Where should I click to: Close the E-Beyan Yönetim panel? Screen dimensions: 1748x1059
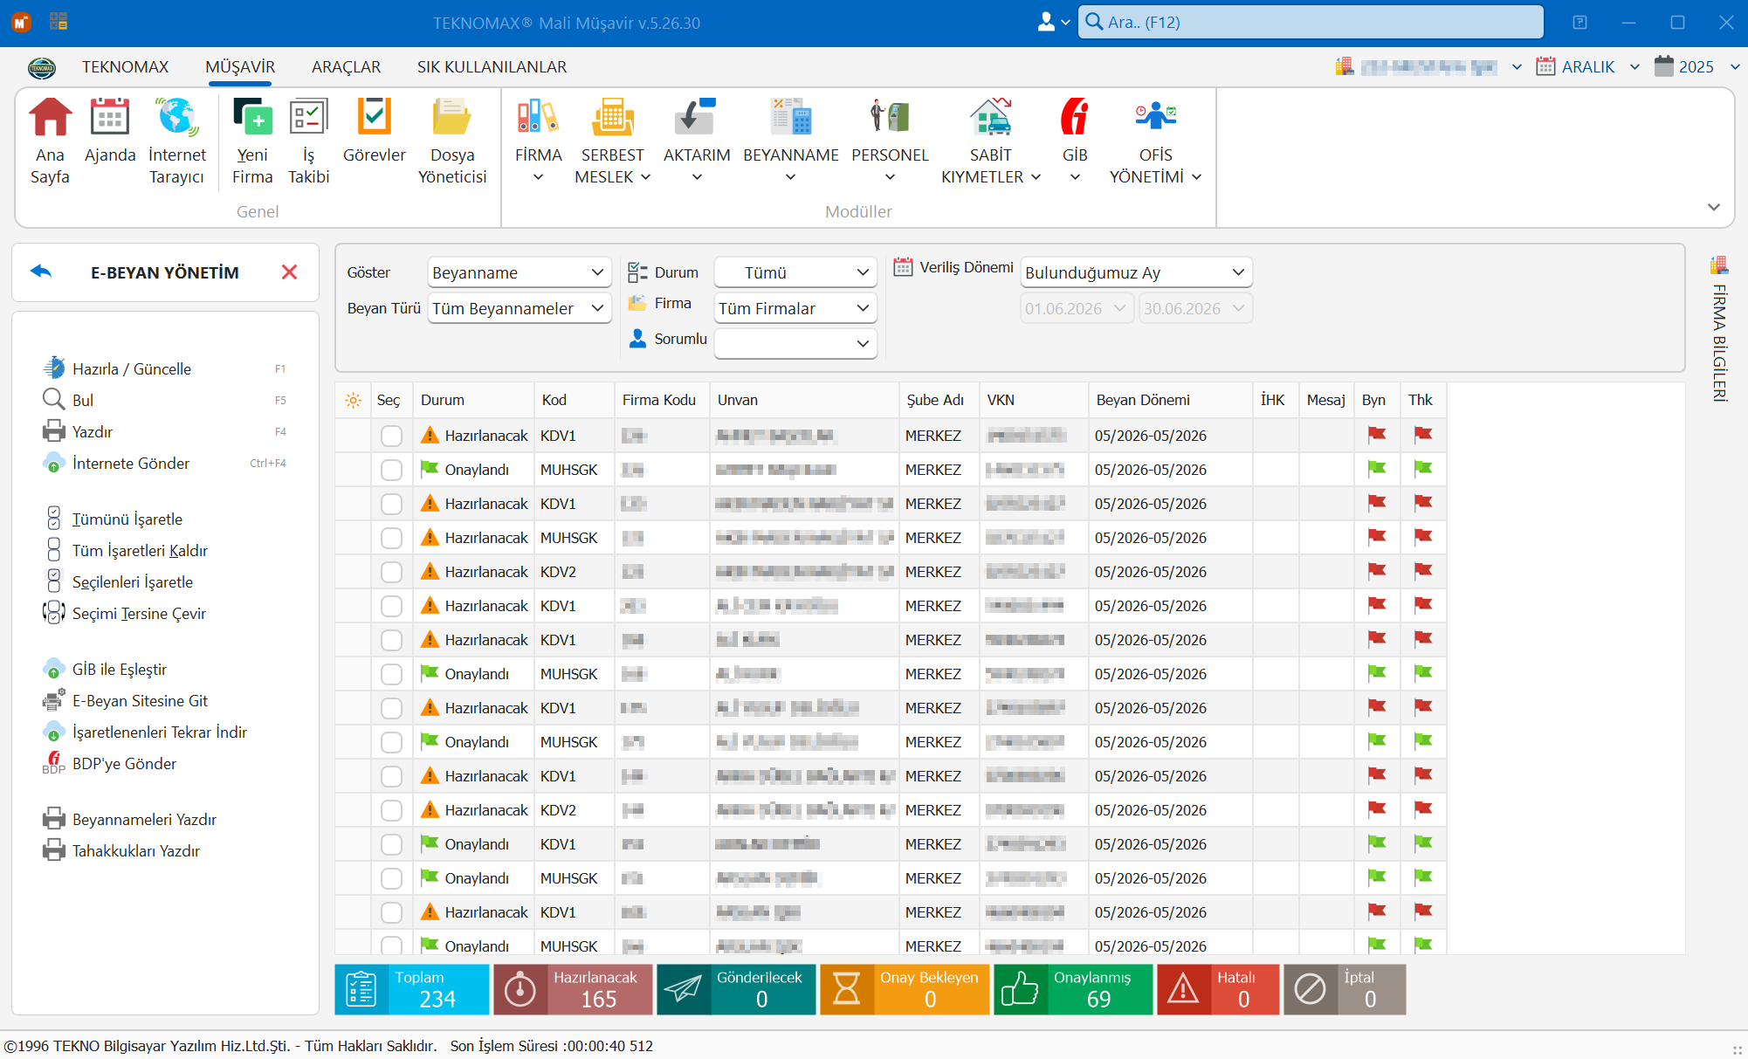pos(289,272)
